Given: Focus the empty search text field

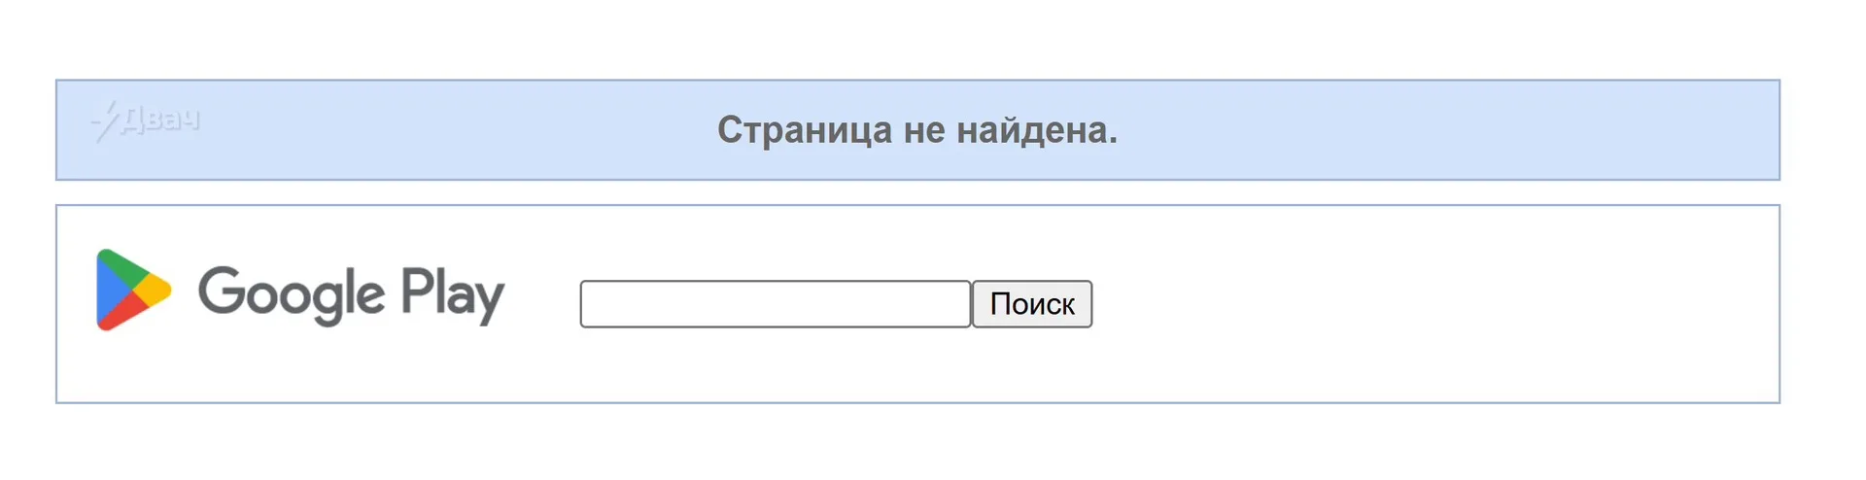Looking at the screenshot, I should coord(776,304).
